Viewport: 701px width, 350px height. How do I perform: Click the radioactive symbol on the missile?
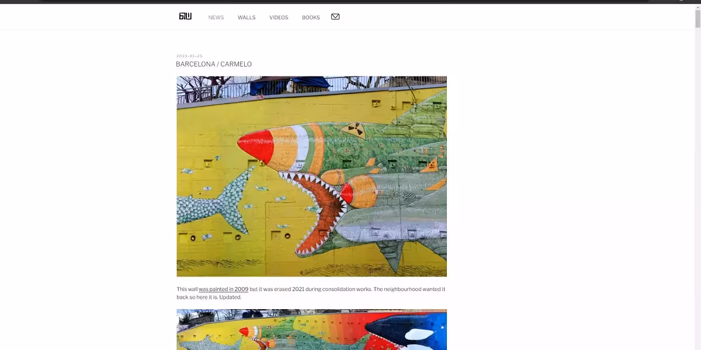(353, 131)
